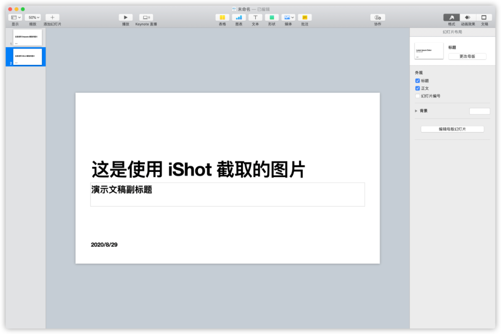Click the master slide preview thumbnail
501x334 pixels.
429,50
